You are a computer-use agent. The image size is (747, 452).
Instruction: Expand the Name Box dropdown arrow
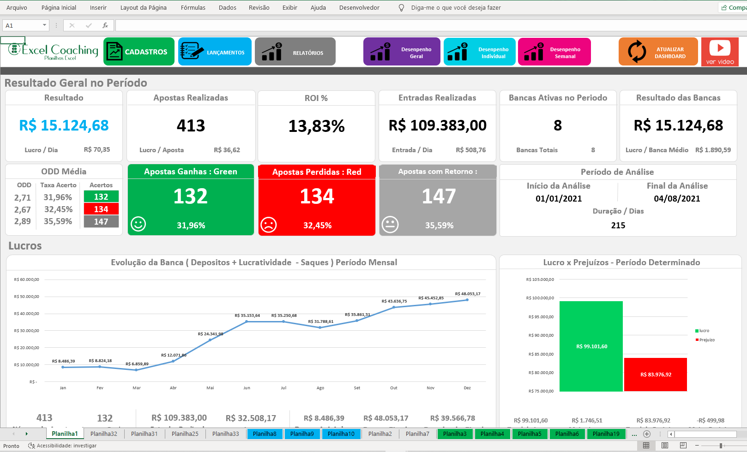point(44,25)
